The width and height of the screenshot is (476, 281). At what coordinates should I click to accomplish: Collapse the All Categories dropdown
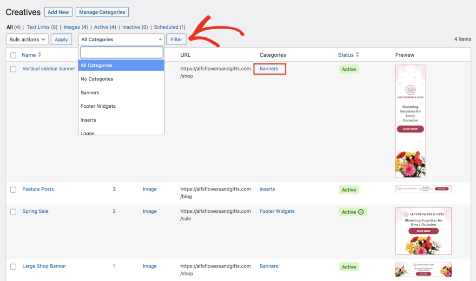[x=121, y=39]
